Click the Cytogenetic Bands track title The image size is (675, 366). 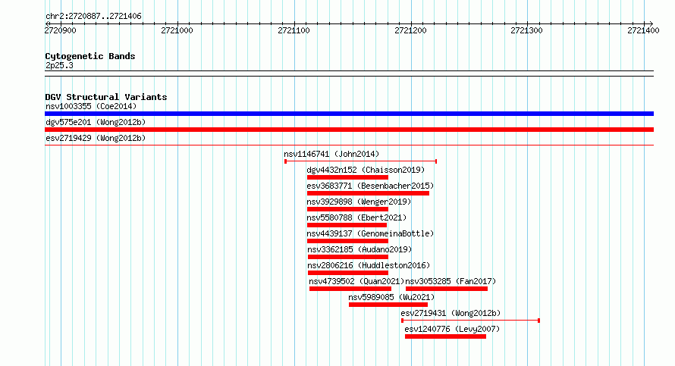coord(90,56)
